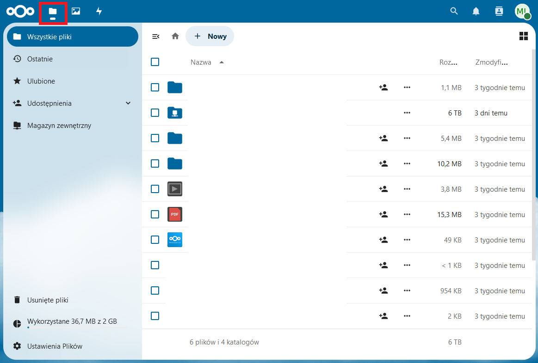Open the video file thumbnail
This screenshot has height=363, width=538.
175,189
